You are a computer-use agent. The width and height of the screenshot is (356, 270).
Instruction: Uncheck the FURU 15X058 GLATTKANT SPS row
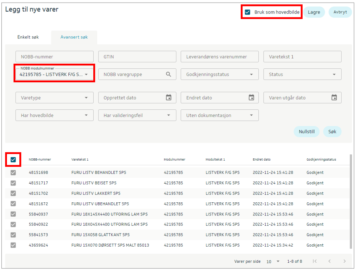point(13,235)
